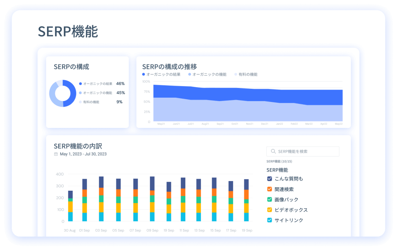Select the 03 Sep stacked bar
The width and height of the screenshot is (397, 250).
tap(101, 199)
